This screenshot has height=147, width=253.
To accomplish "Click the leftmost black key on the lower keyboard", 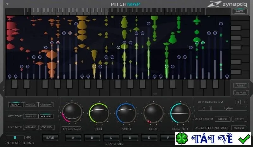I will click(x=15, y=84).
